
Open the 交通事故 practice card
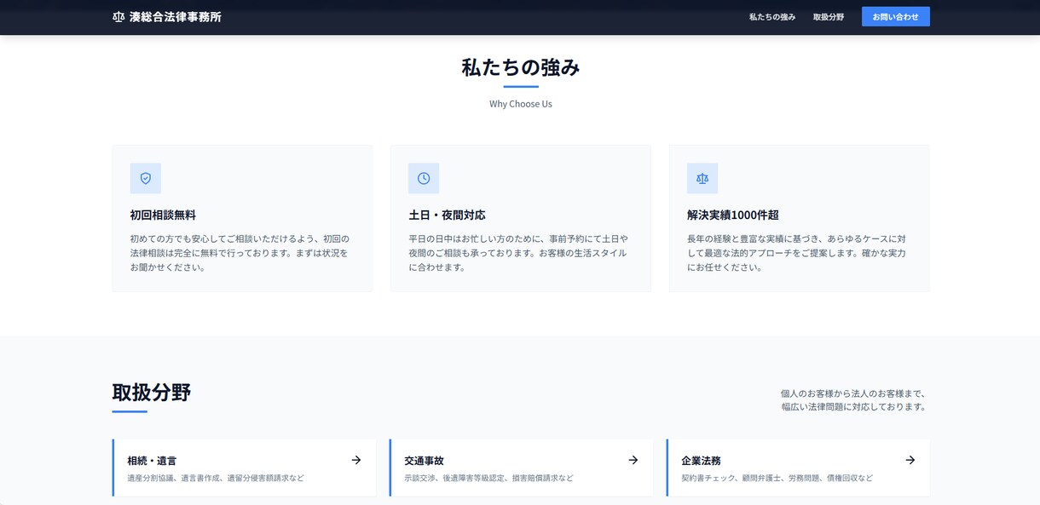pos(521,468)
